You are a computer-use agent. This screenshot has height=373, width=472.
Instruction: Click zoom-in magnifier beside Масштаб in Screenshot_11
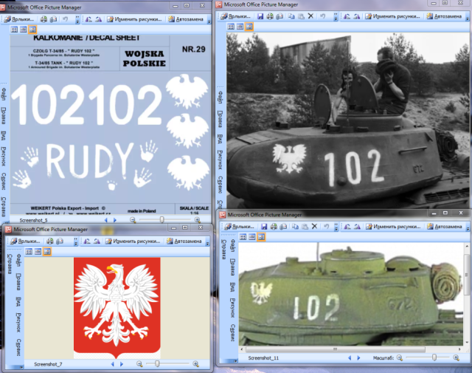point(457,358)
